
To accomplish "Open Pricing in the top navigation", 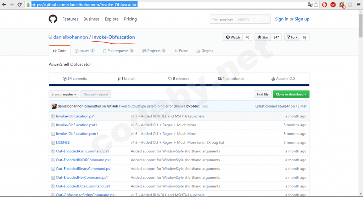I will click(x=130, y=19).
